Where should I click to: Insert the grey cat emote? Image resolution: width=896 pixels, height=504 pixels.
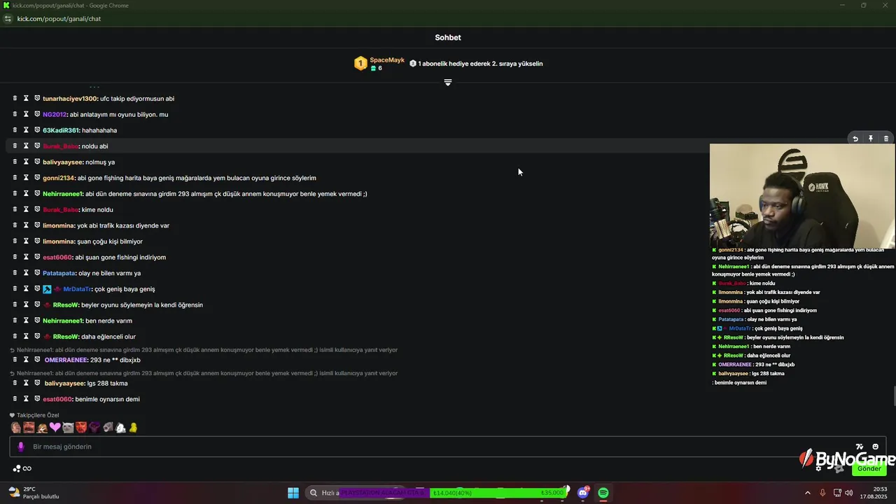coord(69,427)
